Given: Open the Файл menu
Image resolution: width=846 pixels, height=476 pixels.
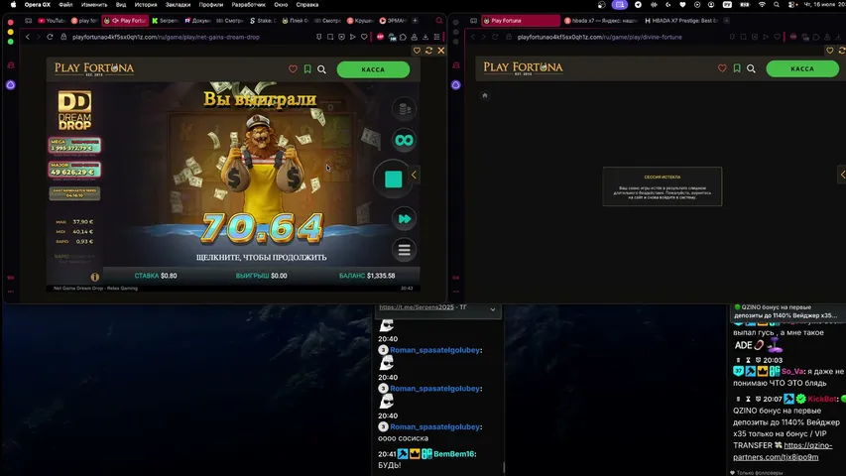Looking at the screenshot, I should click(x=65, y=4).
